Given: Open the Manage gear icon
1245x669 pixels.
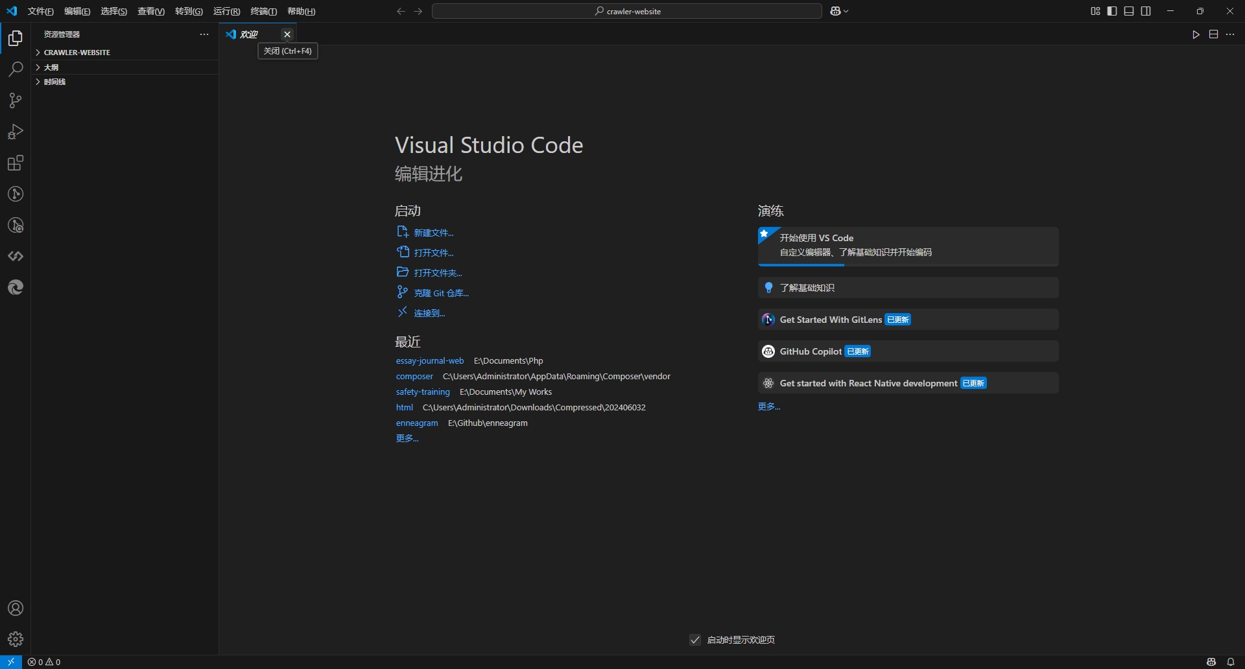Looking at the screenshot, I should click(x=16, y=639).
